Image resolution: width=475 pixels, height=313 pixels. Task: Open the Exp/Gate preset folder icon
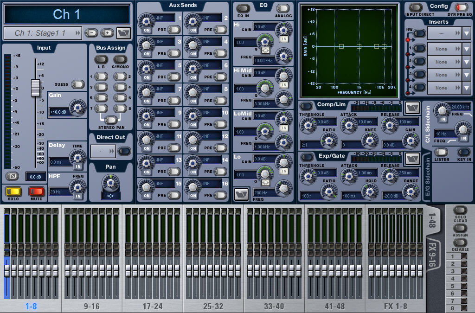point(412,159)
